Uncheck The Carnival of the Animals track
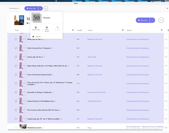Viewport: 169px width, 133px height. (16, 110)
